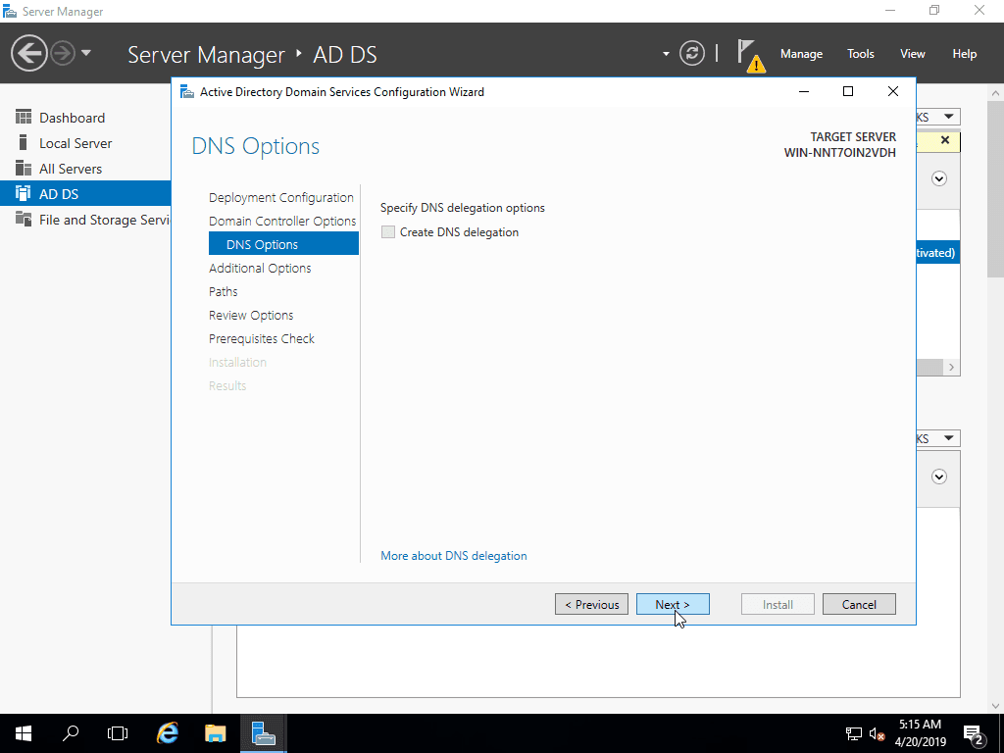Jump to the Review Options step

[x=251, y=315]
